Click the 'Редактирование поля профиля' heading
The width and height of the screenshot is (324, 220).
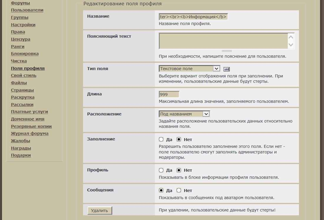click(x=122, y=4)
